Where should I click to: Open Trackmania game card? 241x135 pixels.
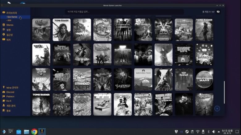(x=102, y=104)
